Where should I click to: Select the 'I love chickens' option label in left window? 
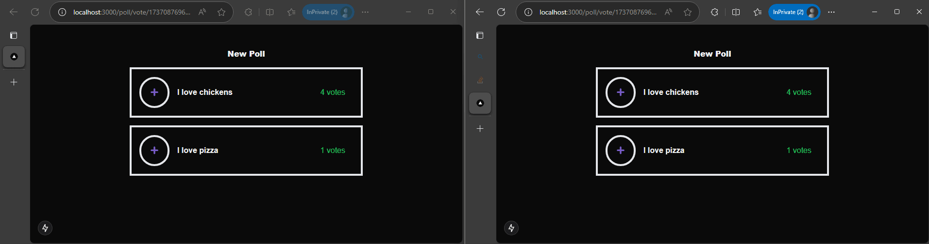point(205,92)
